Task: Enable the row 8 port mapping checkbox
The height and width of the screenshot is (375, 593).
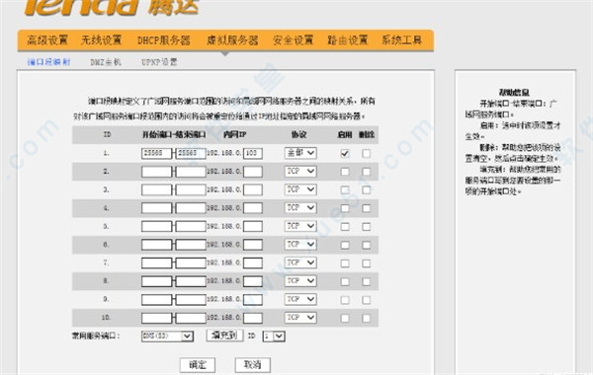Action: pyautogui.click(x=345, y=281)
